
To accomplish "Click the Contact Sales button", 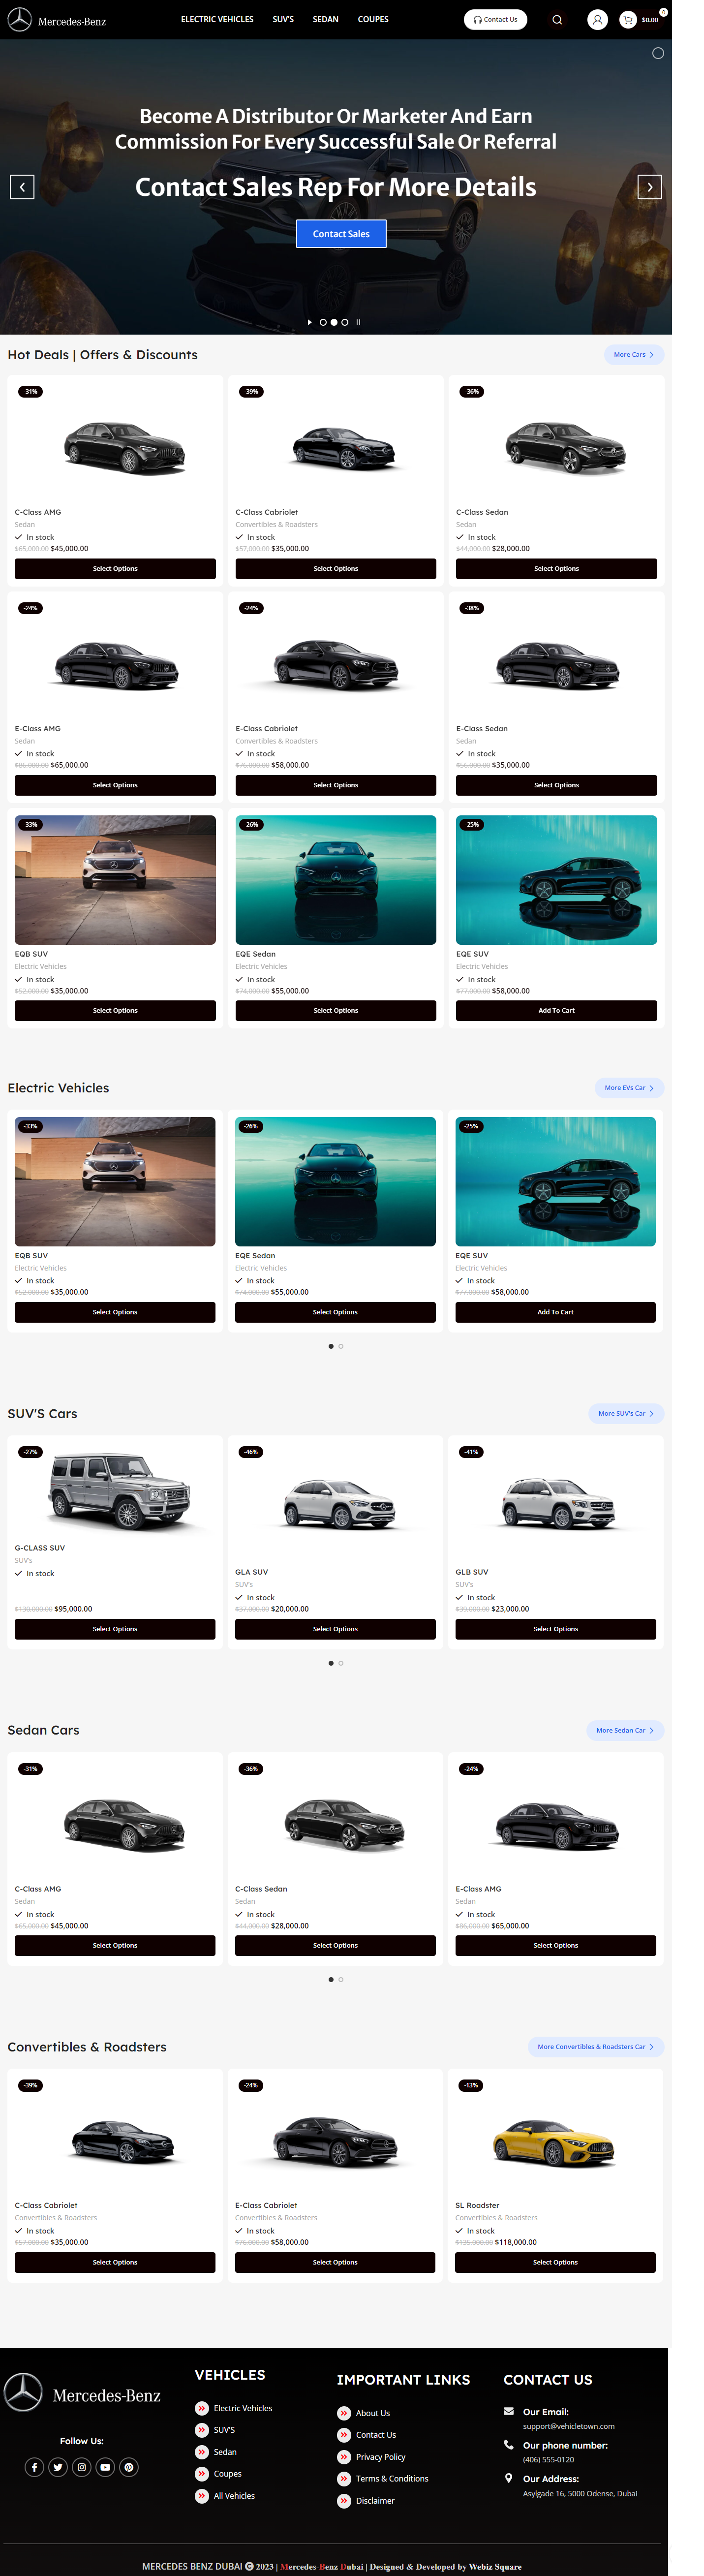I will coord(341,234).
